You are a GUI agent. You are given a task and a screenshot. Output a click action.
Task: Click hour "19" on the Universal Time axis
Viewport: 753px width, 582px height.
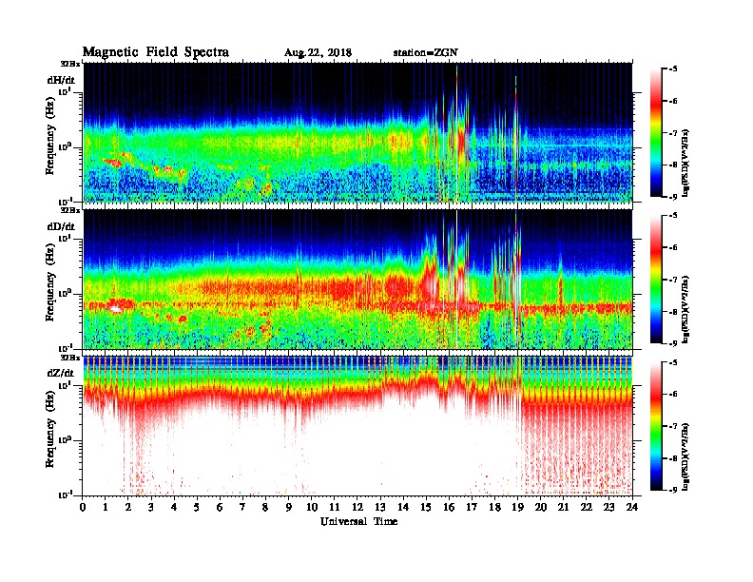tap(517, 507)
